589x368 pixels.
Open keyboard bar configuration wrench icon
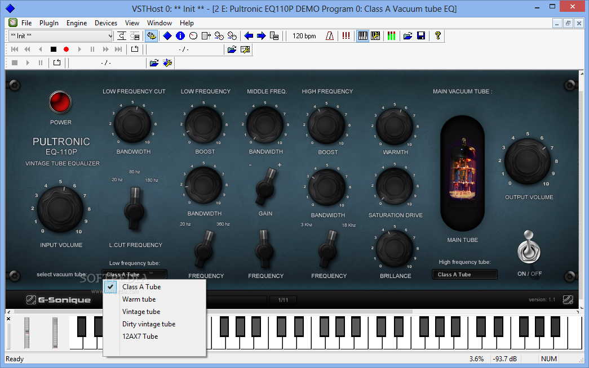coord(375,35)
